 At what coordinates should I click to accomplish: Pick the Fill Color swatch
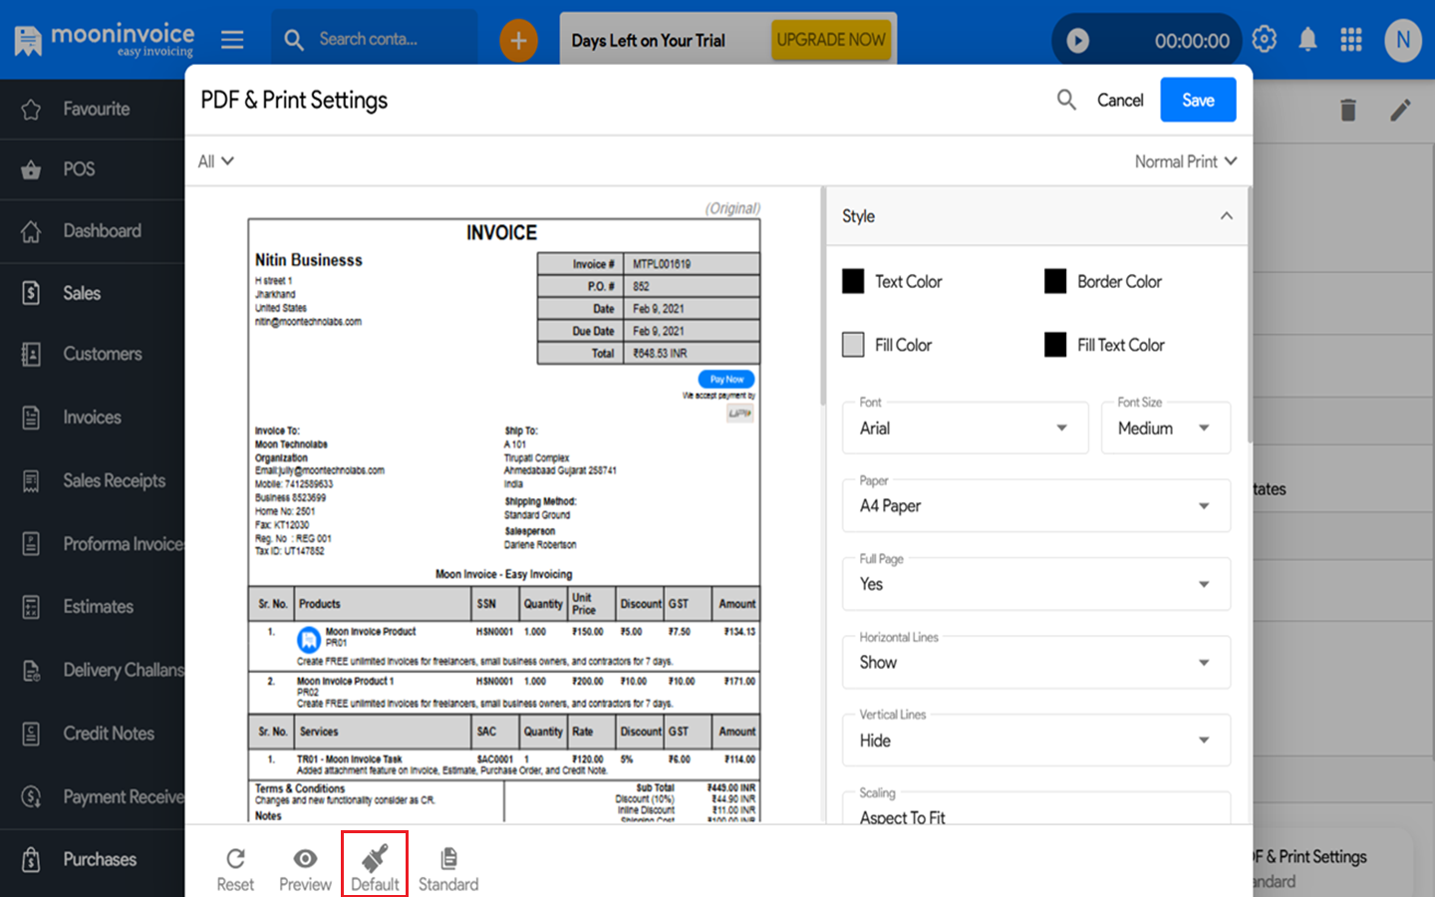tap(853, 345)
